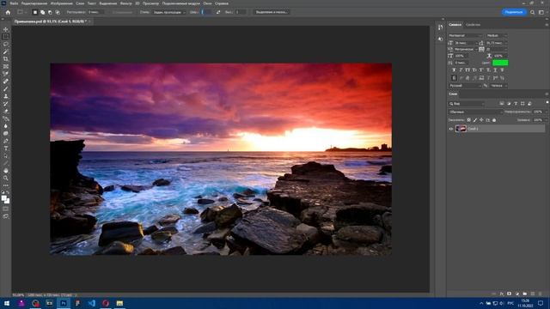
Task: Select the Healing Brush tool
Action: (6, 82)
